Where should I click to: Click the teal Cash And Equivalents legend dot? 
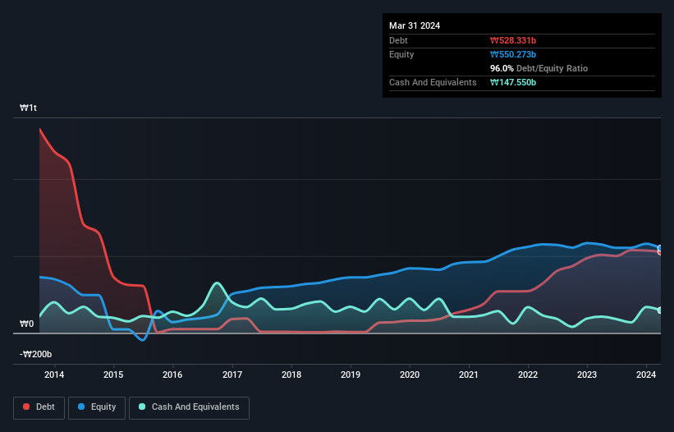coord(142,407)
